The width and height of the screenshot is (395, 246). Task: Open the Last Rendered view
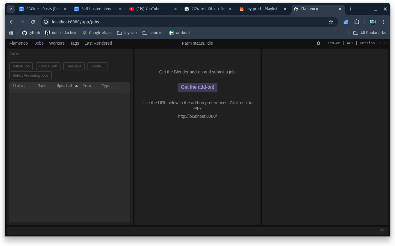coord(98,43)
